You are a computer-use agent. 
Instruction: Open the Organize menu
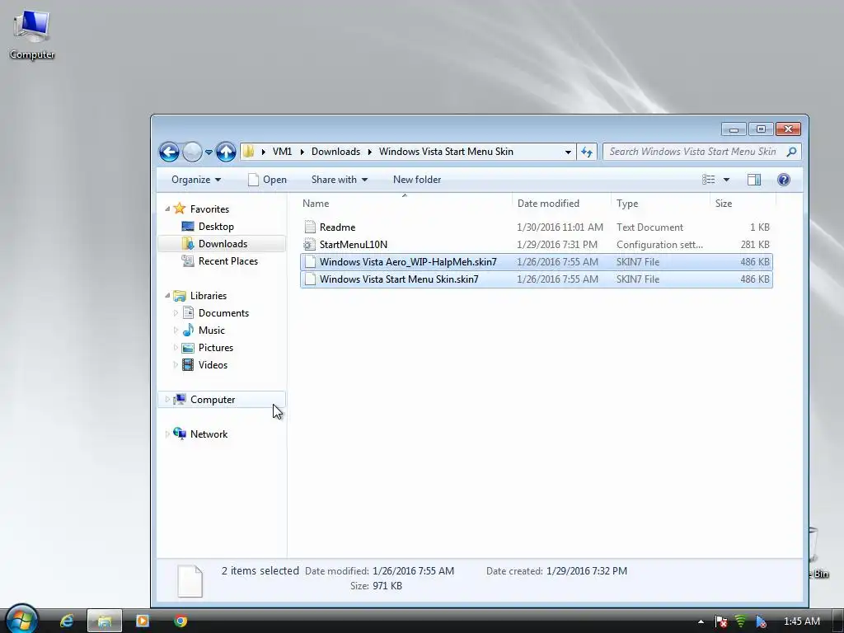point(196,180)
